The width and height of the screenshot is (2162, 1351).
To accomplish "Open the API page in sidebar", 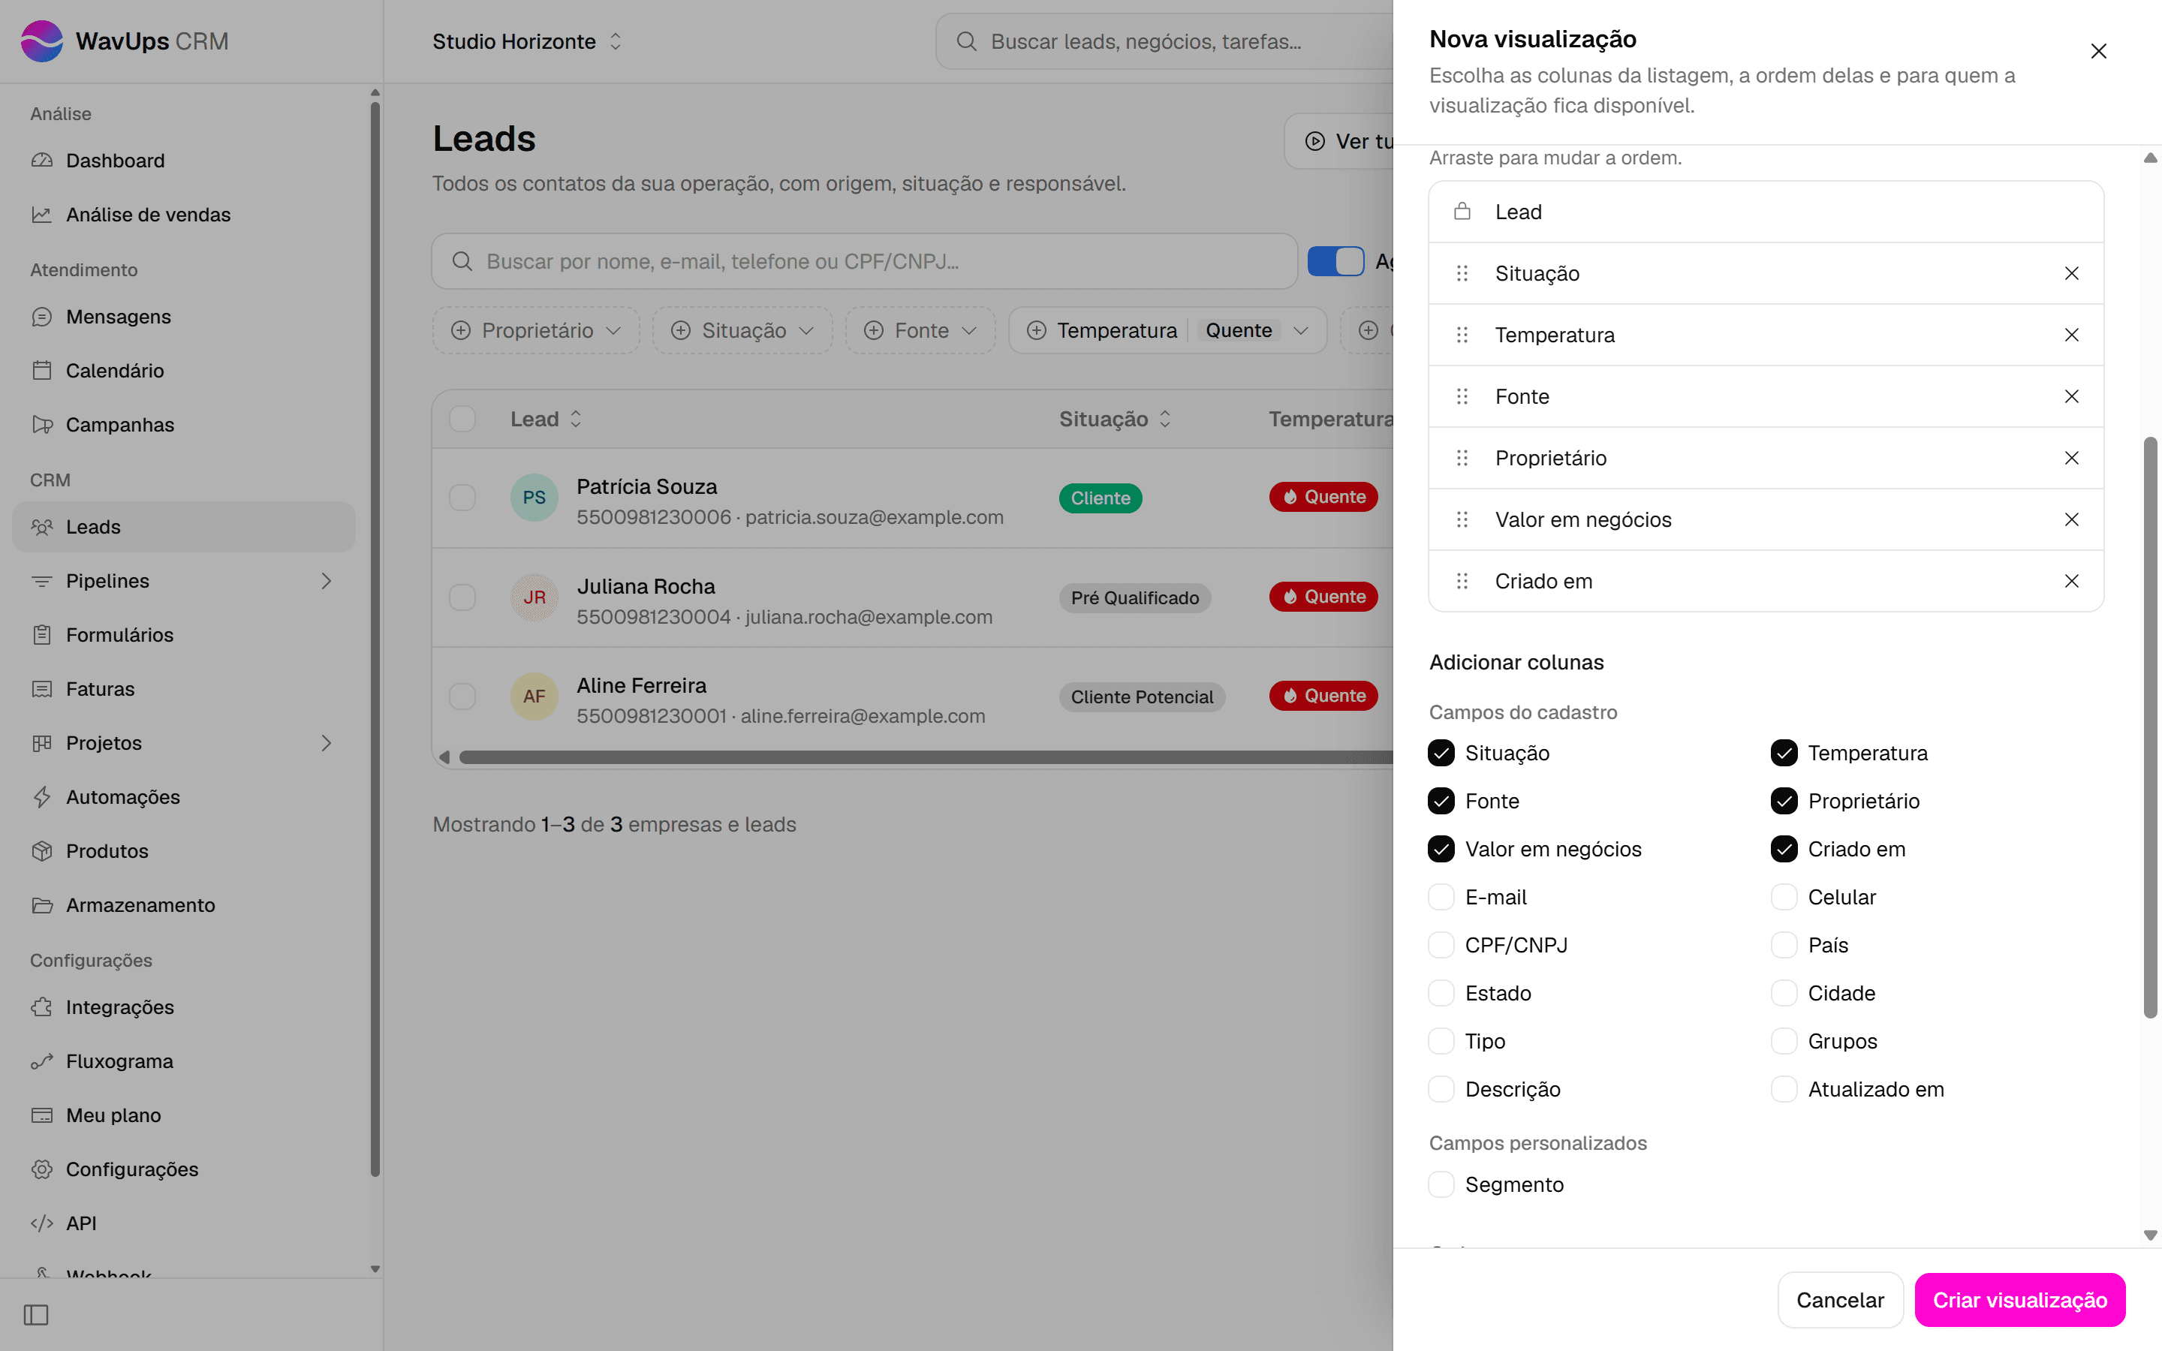I will pos(184,1223).
